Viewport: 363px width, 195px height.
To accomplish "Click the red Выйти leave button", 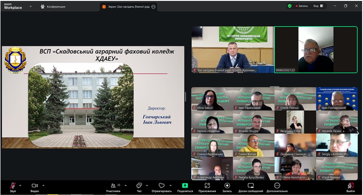I will coord(350,186).
